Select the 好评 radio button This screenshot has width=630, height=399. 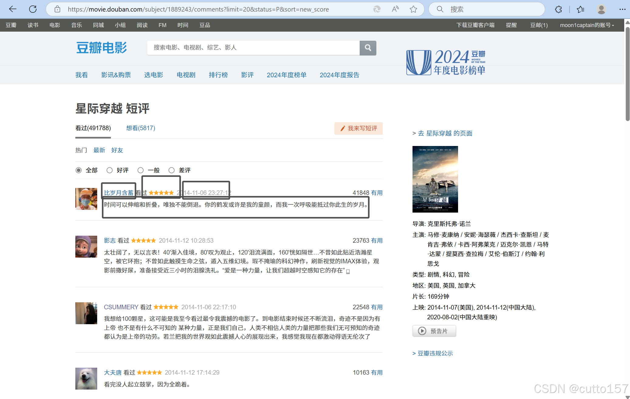point(110,170)
